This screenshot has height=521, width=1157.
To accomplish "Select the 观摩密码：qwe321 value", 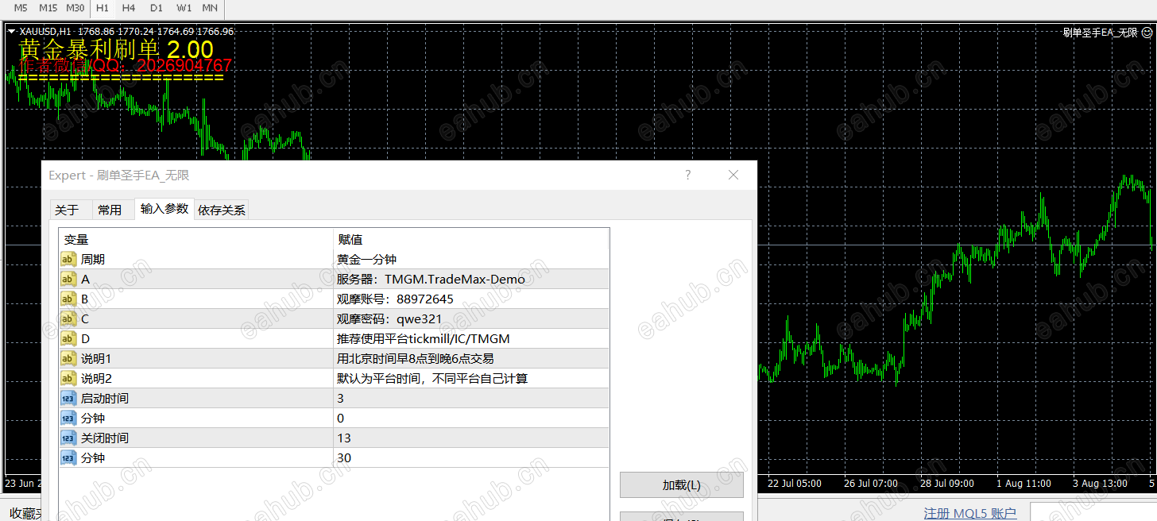I will pos(471,318).
